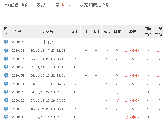Click the 金胆 column header
This screenshot has width=163, height=120.
tap(75, 32)
